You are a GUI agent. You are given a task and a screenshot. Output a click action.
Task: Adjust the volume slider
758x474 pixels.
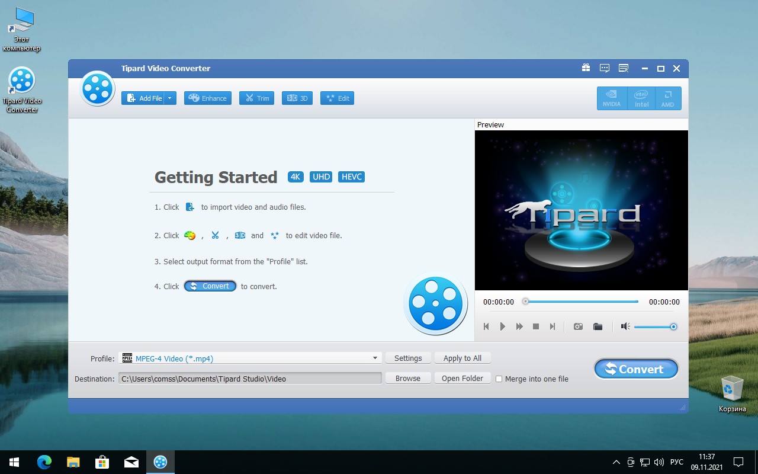[x=655, y=326]
